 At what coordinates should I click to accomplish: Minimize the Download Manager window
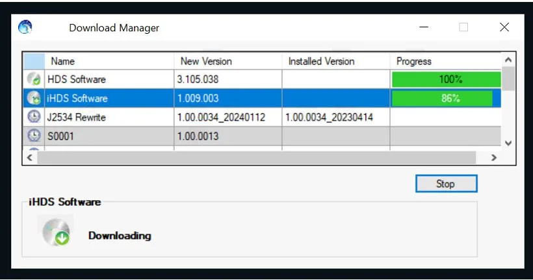[x=424, y=27]
